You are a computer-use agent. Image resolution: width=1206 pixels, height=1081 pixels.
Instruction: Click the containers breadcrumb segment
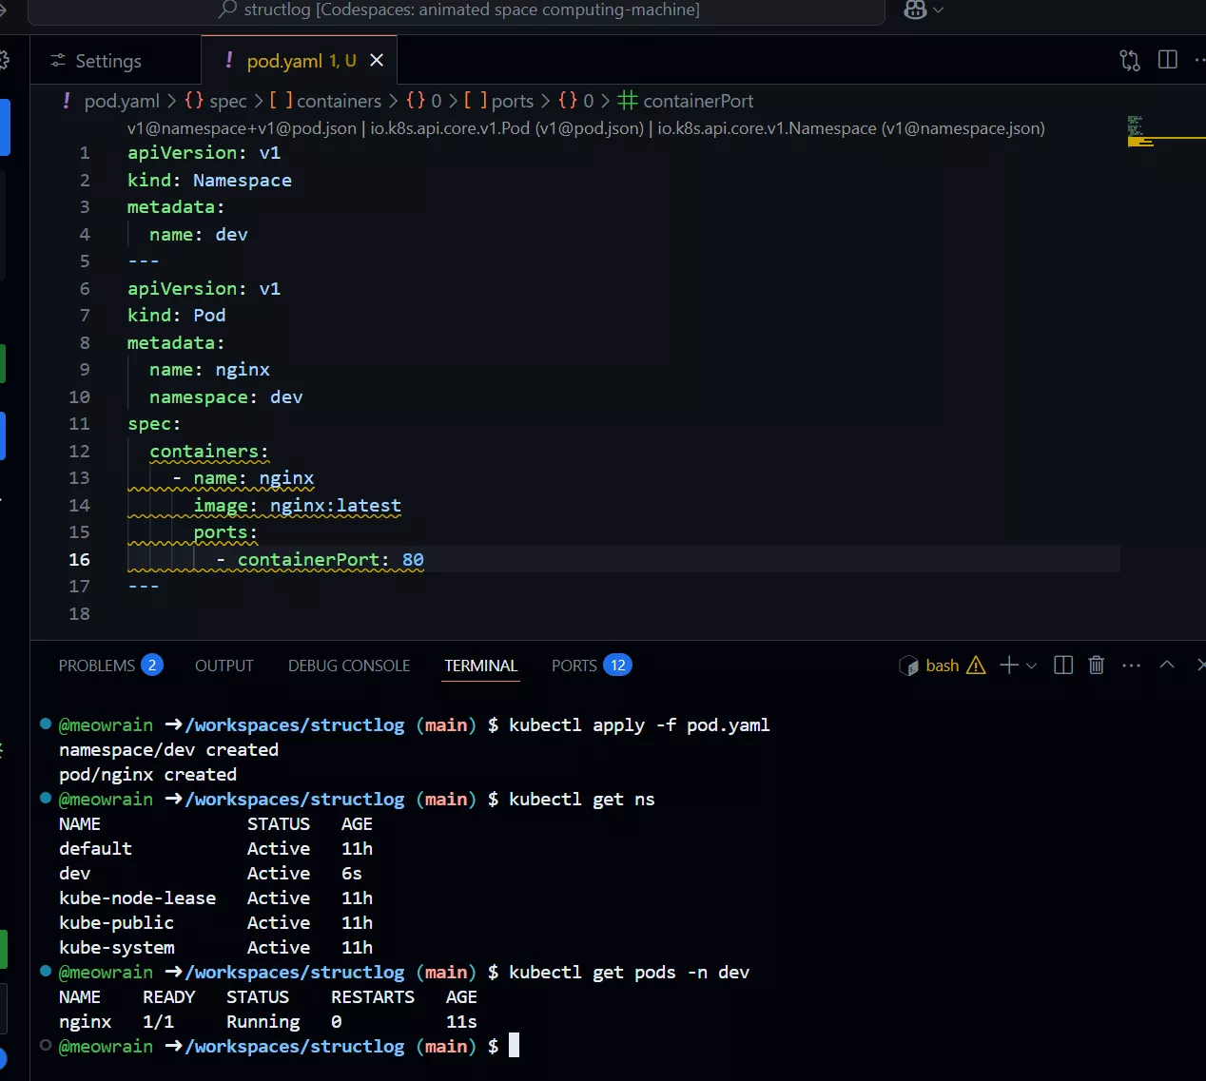(338, 101)
